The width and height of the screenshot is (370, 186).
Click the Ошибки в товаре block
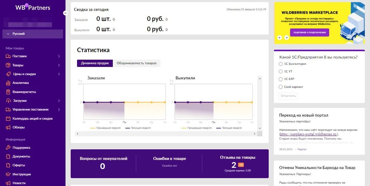170,161
